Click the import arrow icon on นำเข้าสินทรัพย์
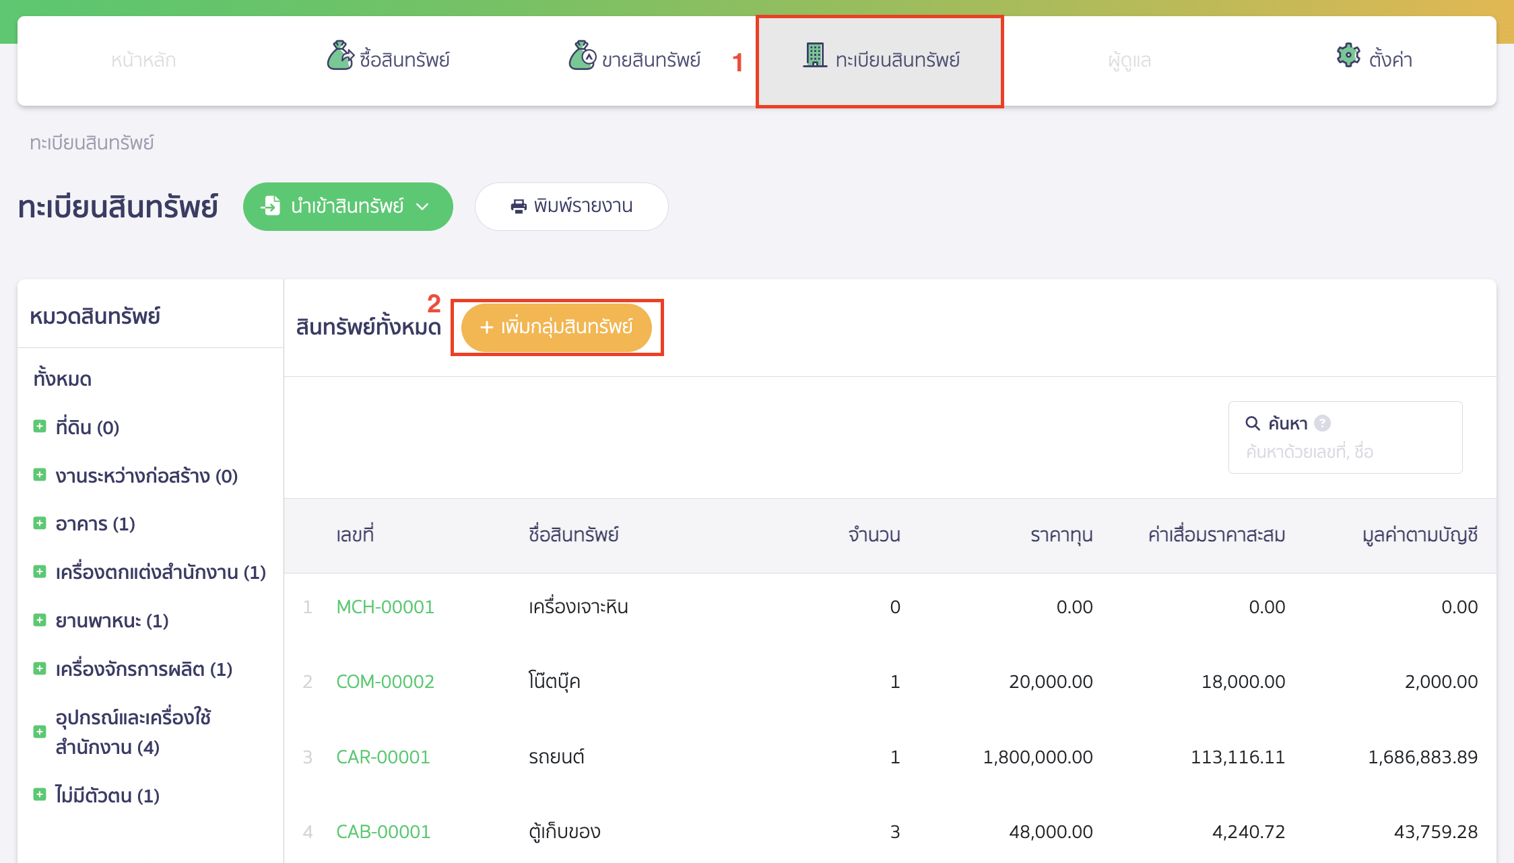 (272, 207)
